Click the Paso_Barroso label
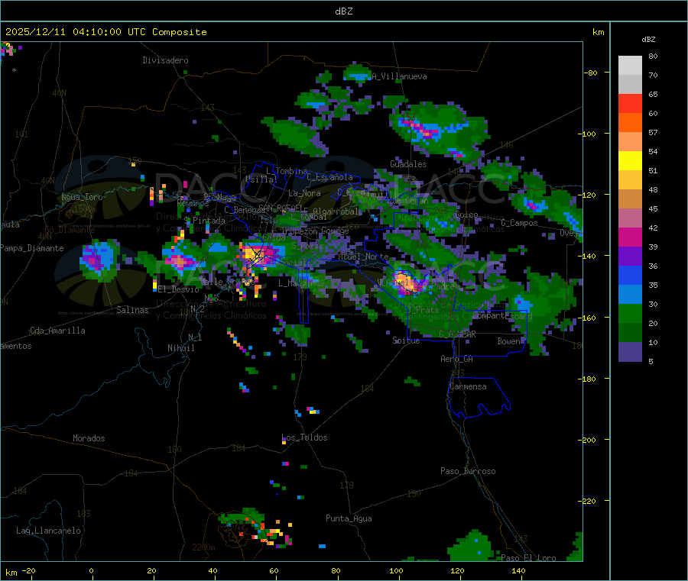This screenshot has width=688, height=581. [x=468, y=472]
